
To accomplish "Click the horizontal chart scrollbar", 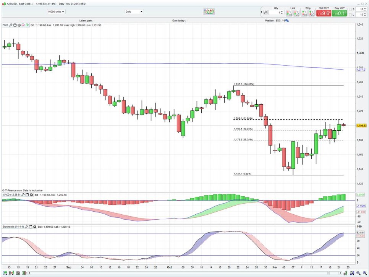I will click(x=183, y=273).
